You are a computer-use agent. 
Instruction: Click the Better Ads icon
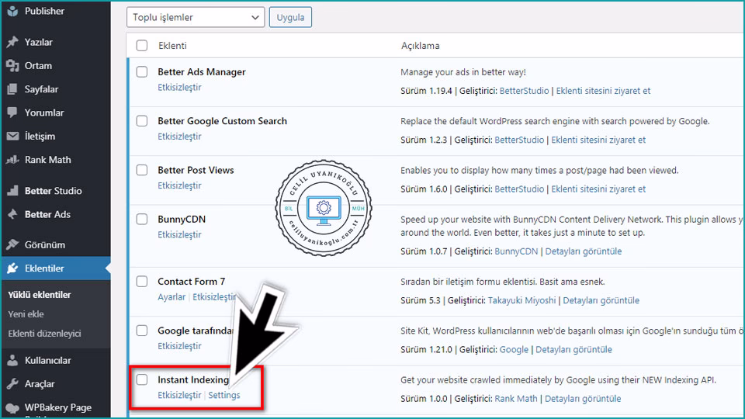(x=13, y=214)
